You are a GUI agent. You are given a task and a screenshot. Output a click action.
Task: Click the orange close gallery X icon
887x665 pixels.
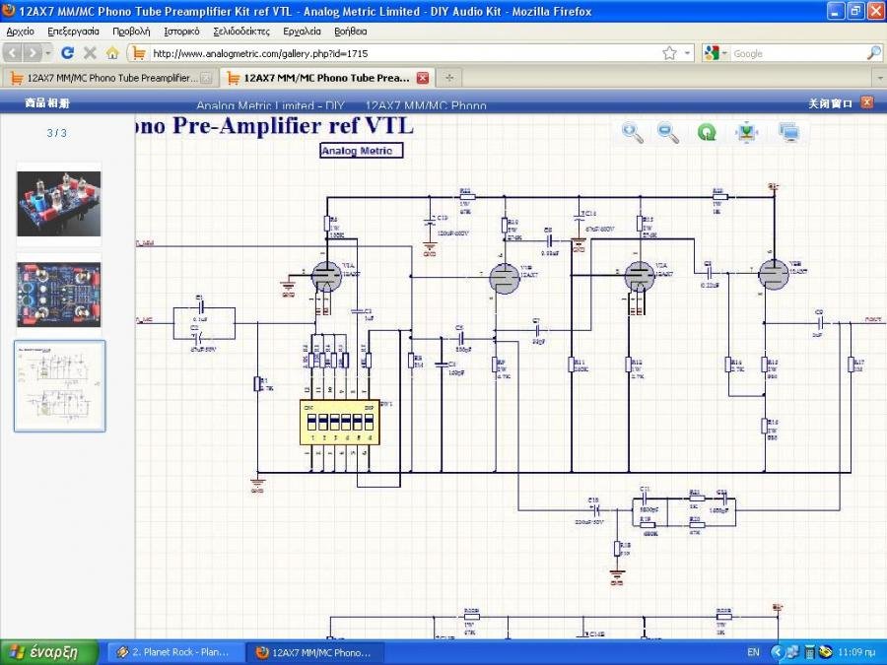click(x=866, y=102)
